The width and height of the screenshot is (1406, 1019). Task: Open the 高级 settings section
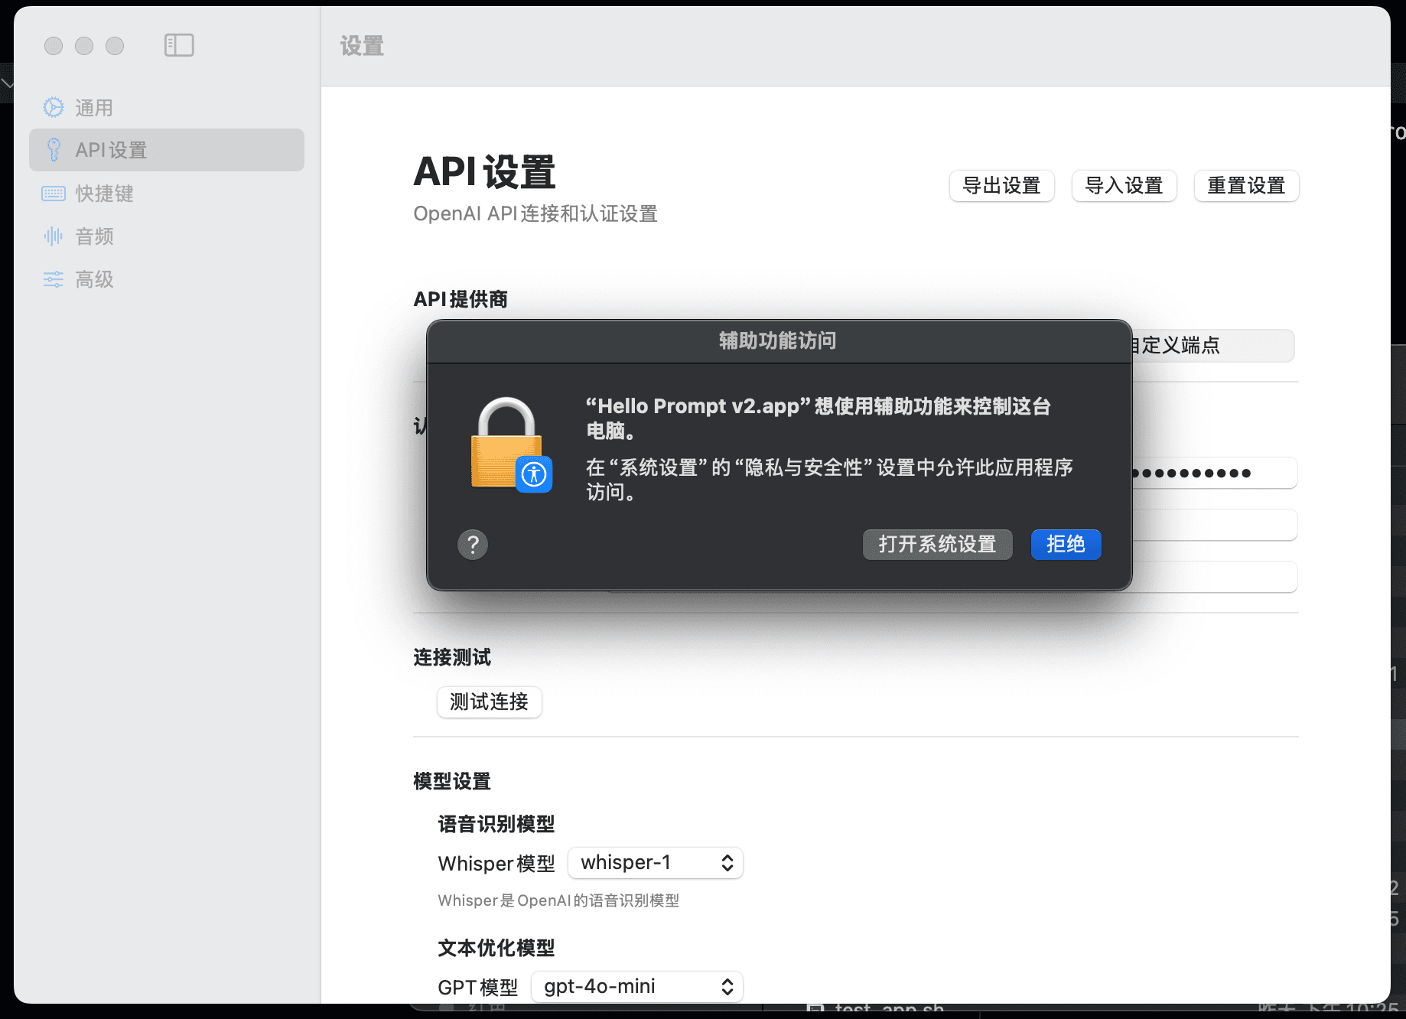coord(167,279)
